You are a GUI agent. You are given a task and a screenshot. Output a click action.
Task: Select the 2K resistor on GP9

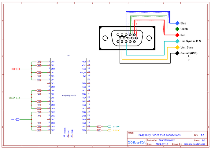pos(39,101)
